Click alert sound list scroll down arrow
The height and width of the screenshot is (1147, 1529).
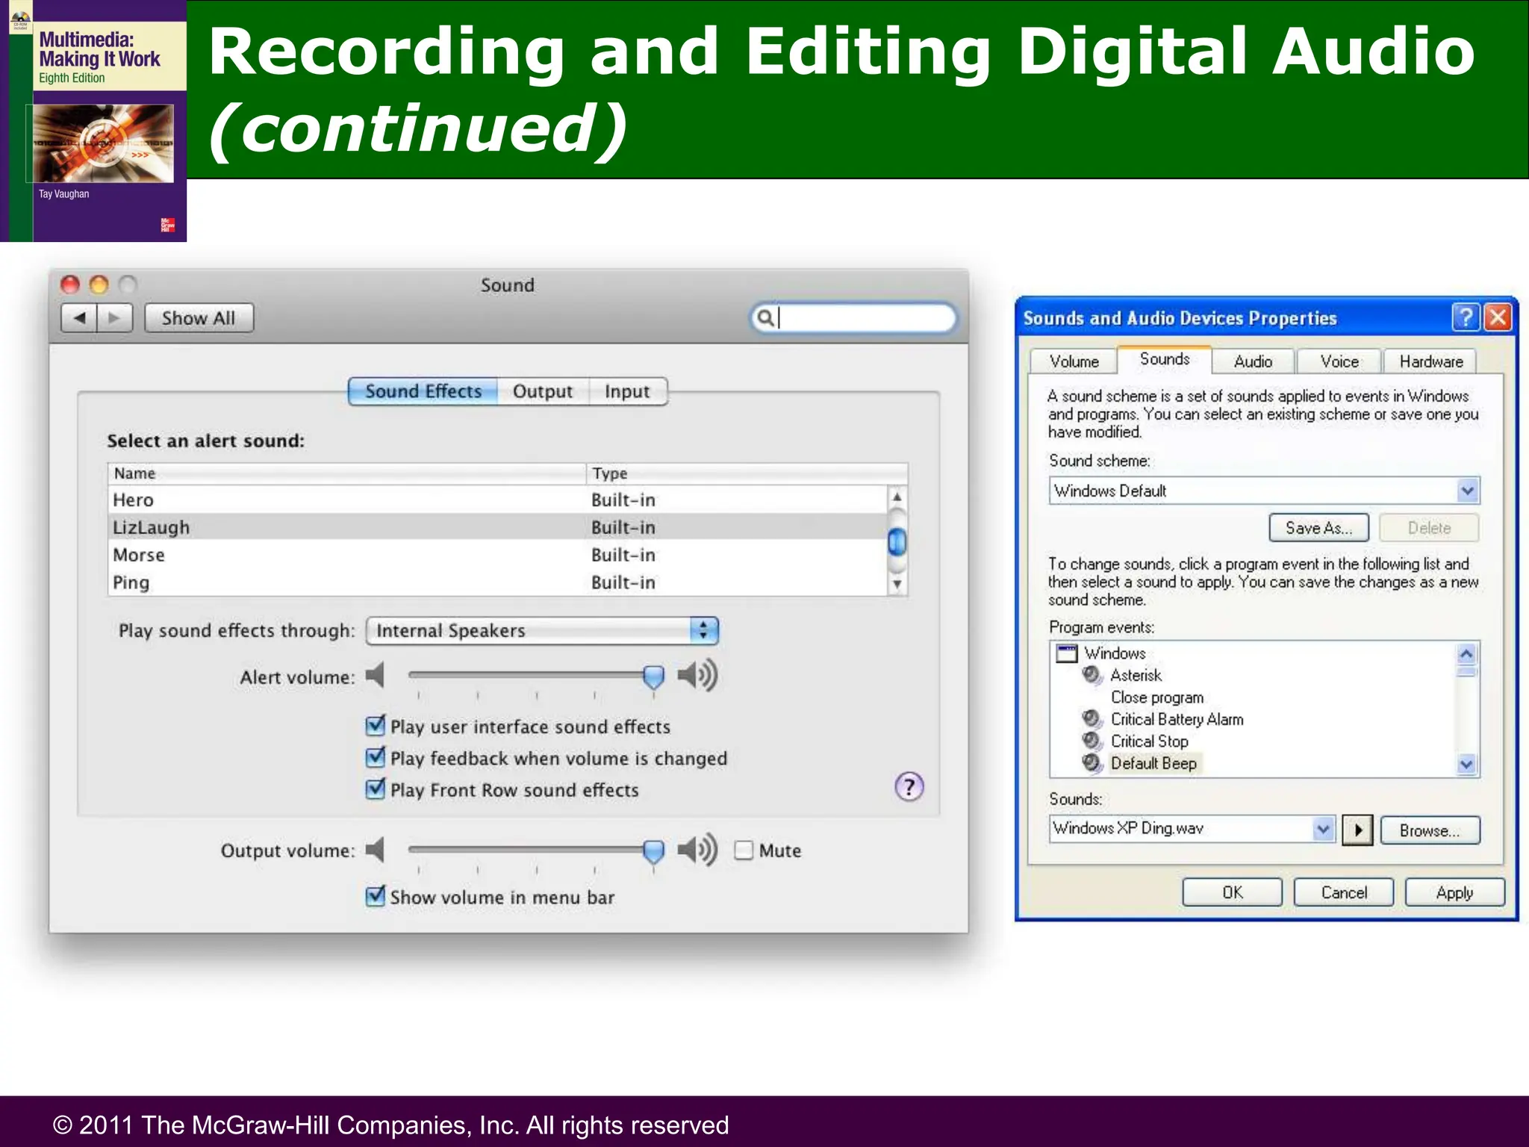tap(897, 584)
